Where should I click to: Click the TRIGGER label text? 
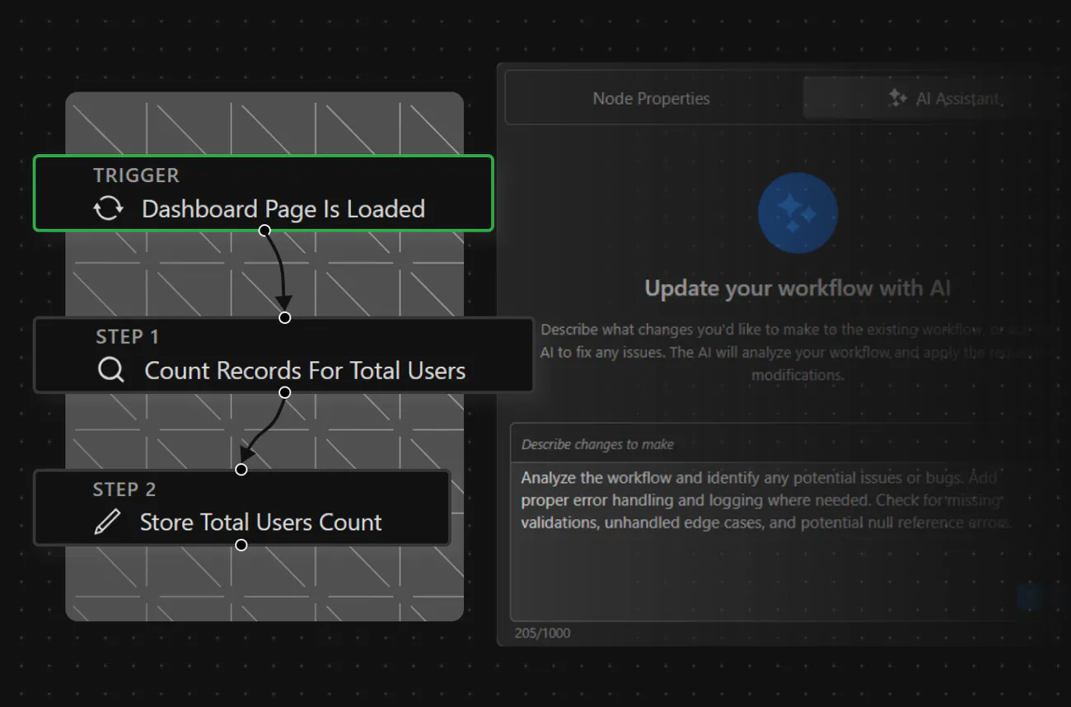pyautogui.click(x=136, y=176)
